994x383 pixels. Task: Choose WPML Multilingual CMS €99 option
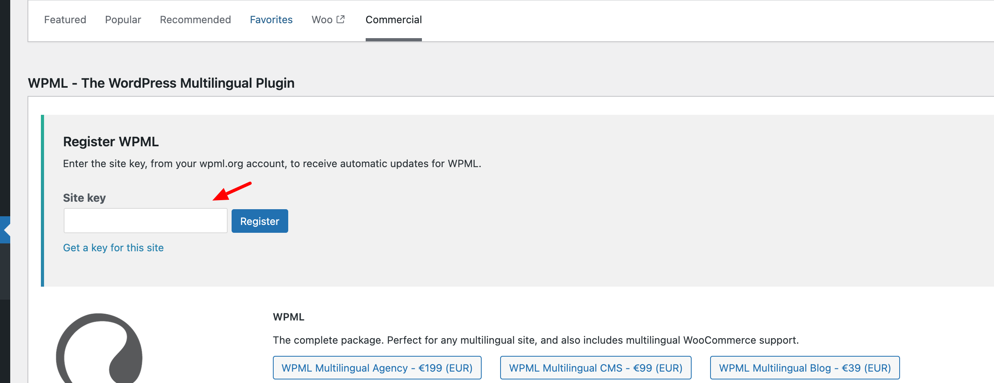pyautogui.click(x=596, y=368)
